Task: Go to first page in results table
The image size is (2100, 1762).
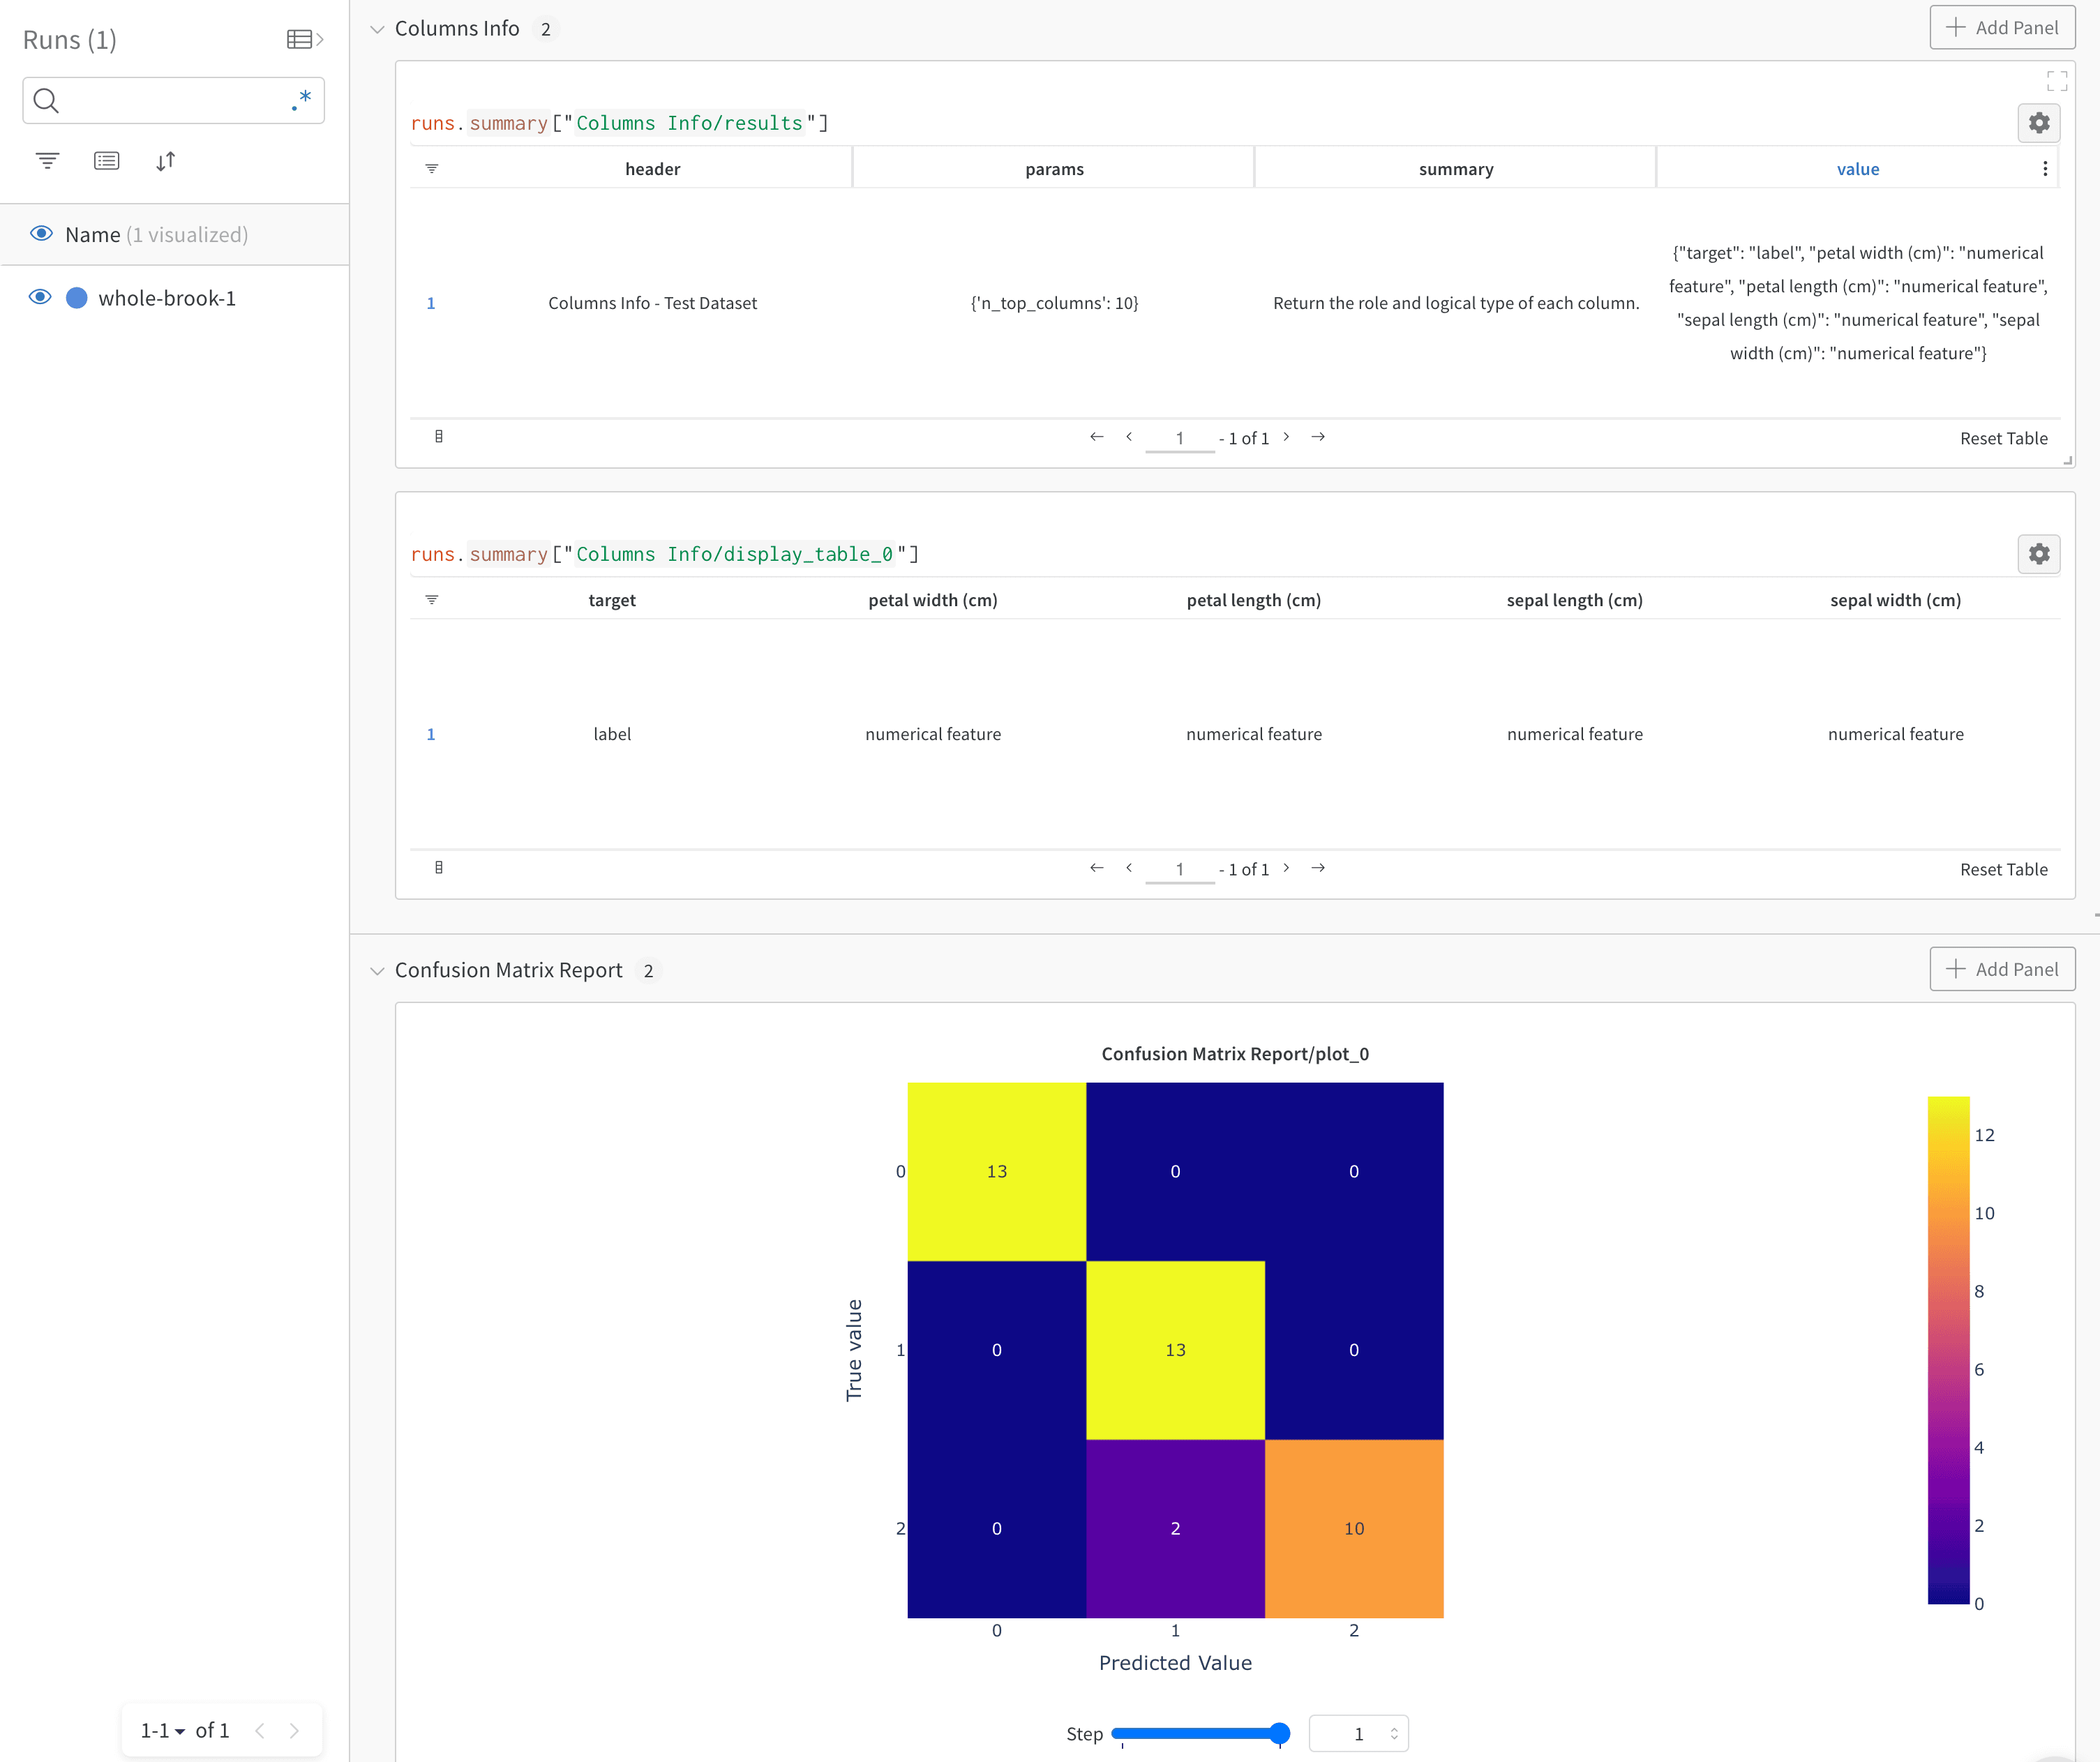Action: (1097, 437)
